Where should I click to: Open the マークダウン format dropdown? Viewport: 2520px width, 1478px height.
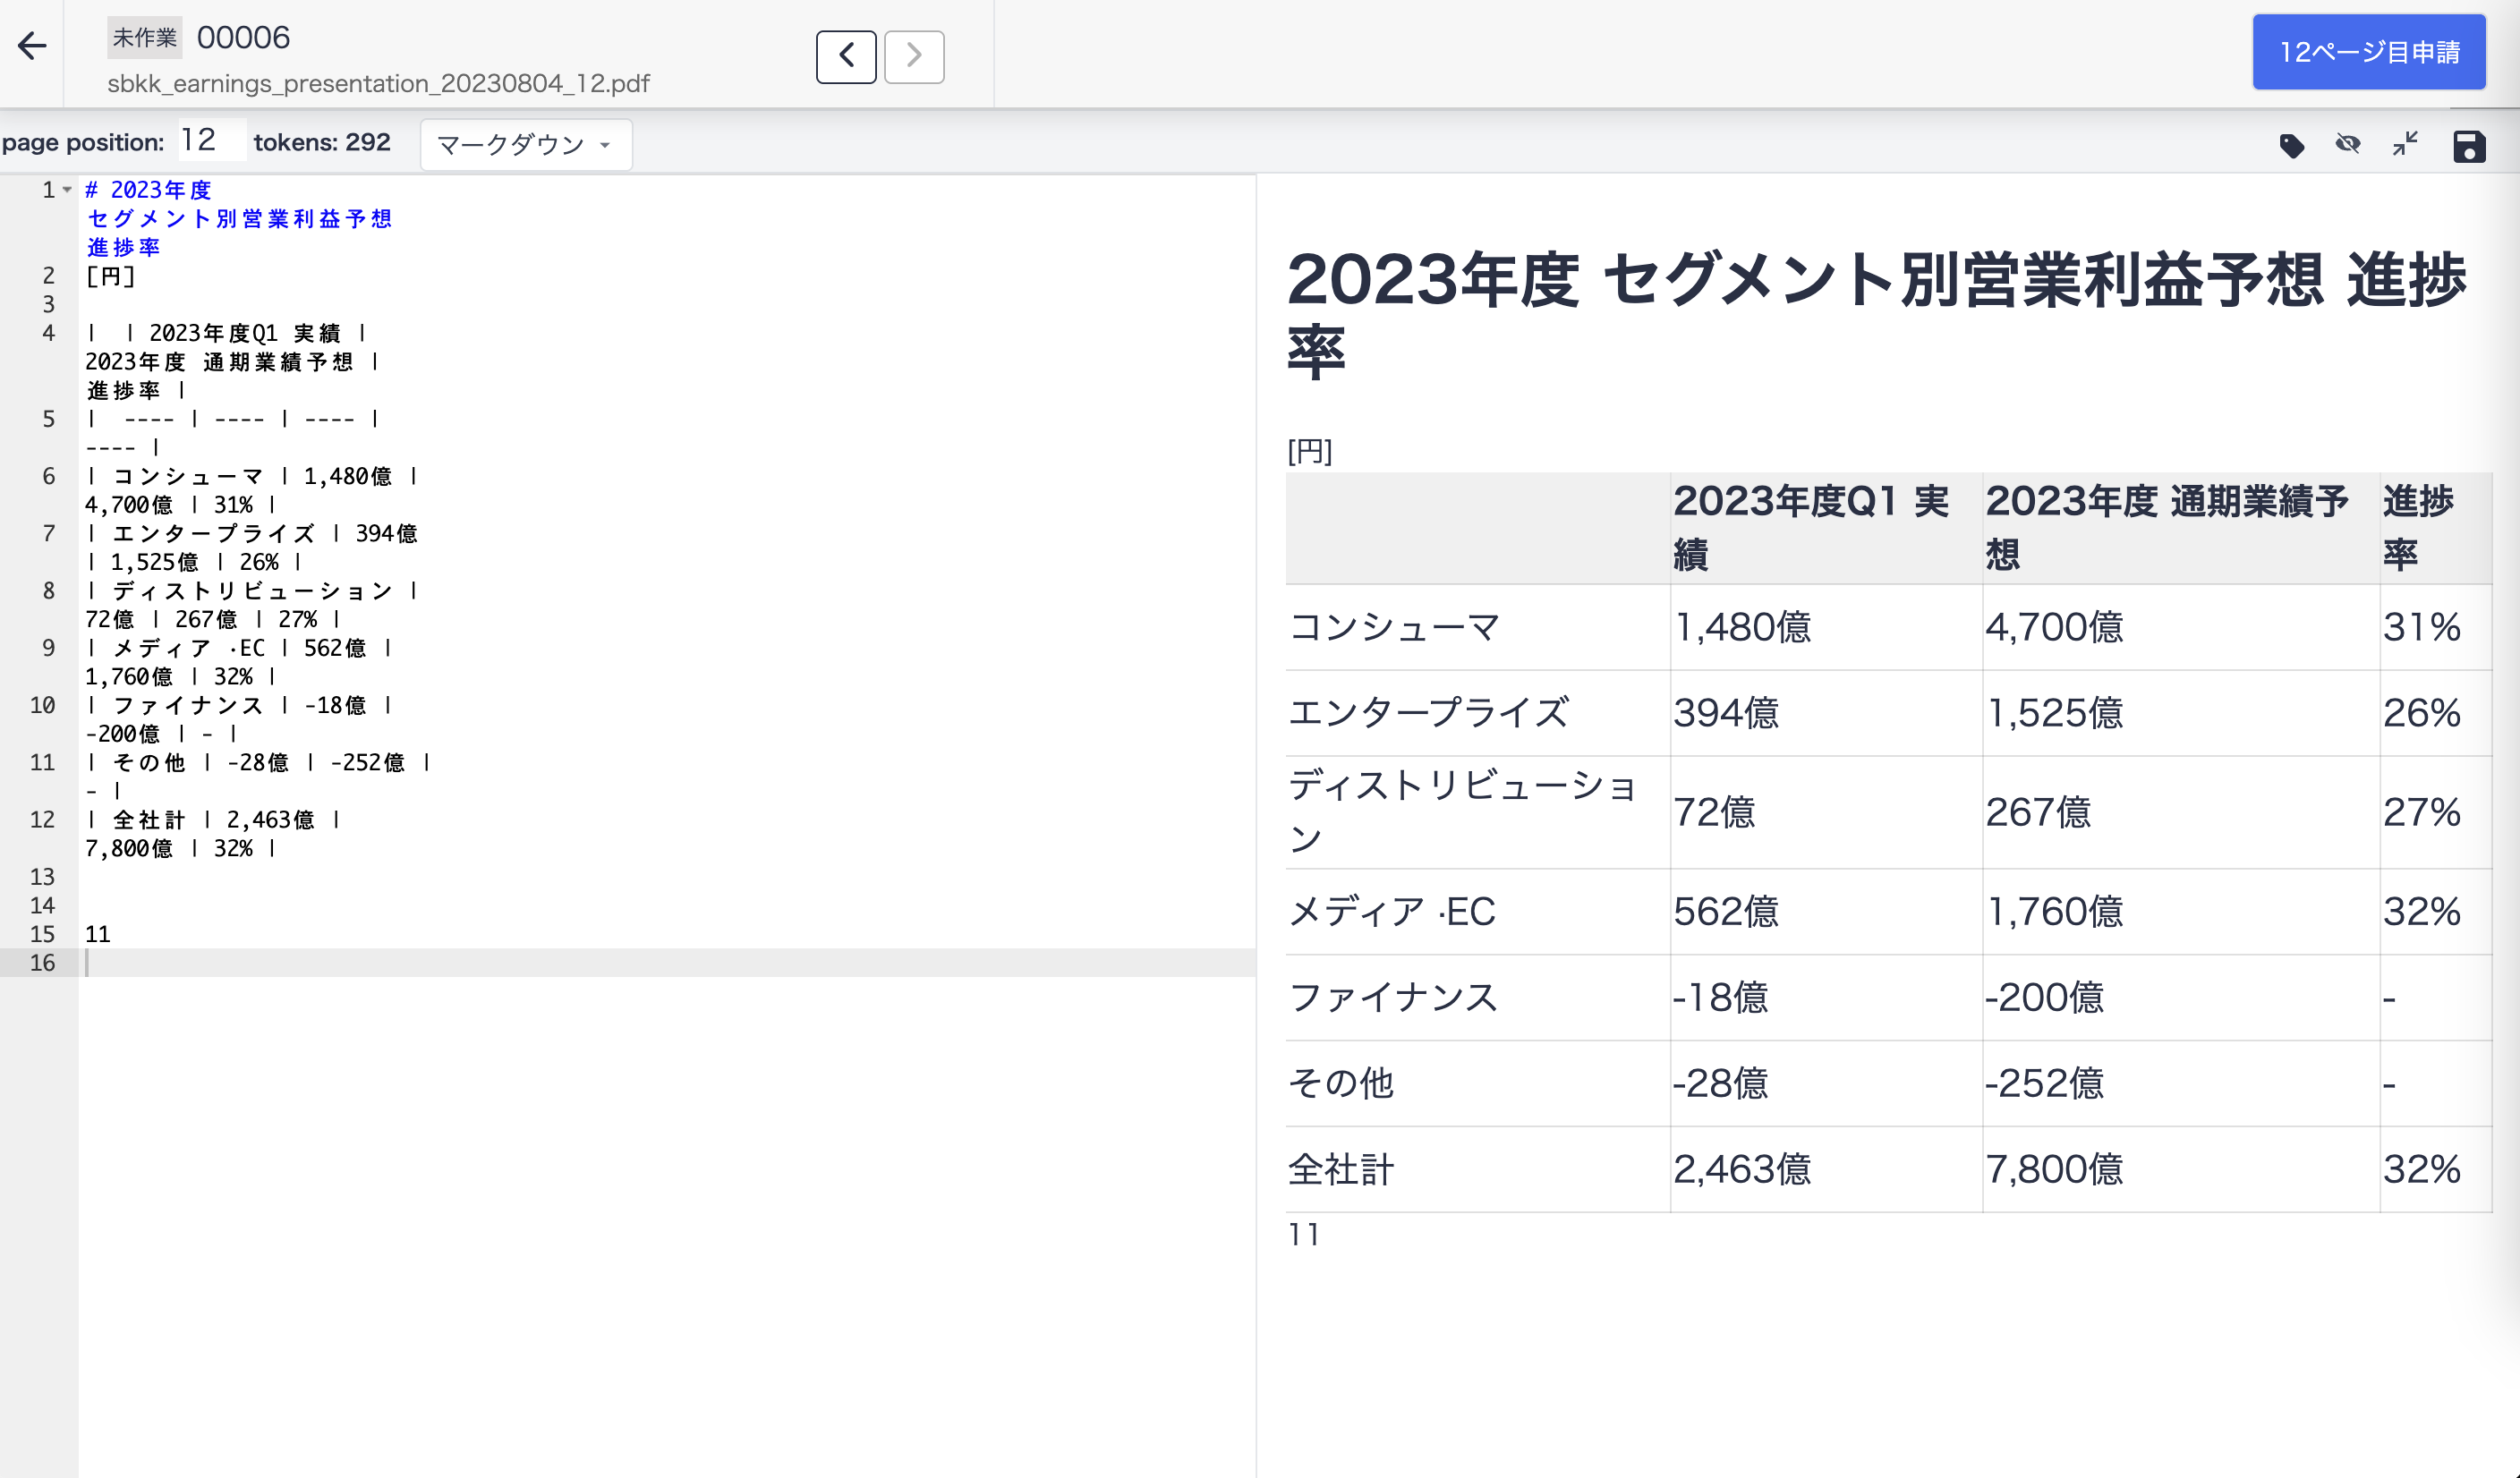point(526,145)
